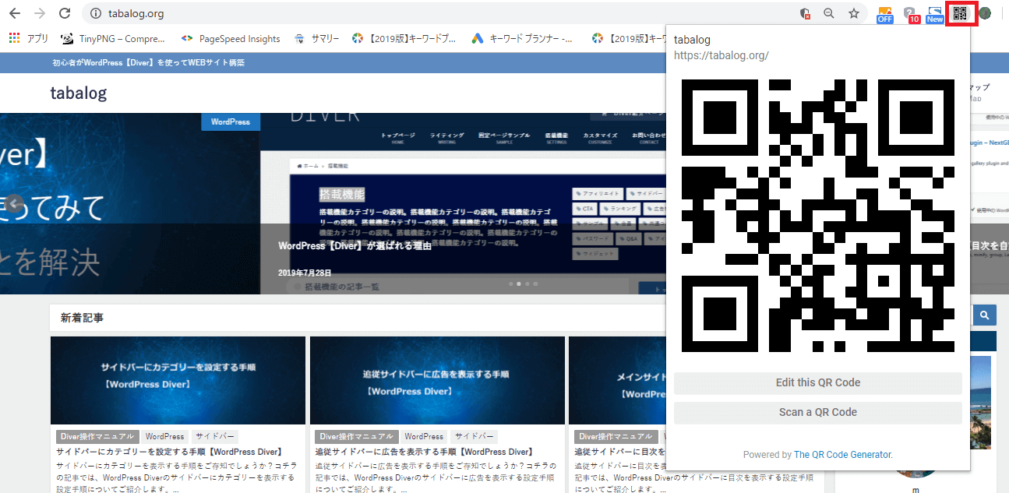Screen dimensions: 1009x493
Task: Click the Edit this QR Code button
Action: tap(817, 382)
